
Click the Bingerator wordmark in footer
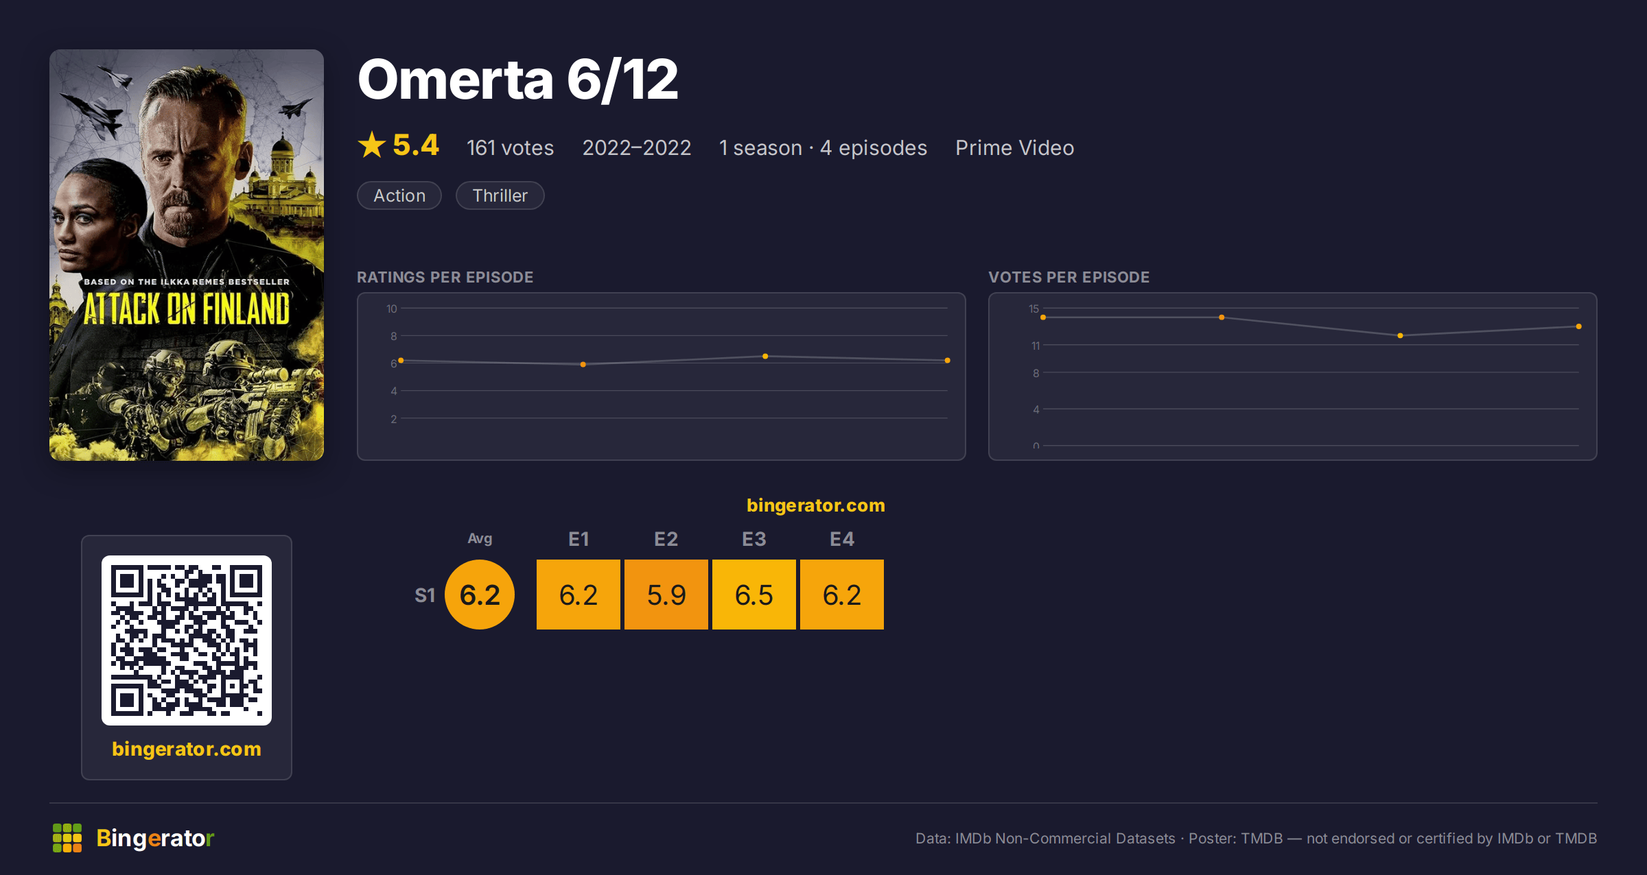tap(155, 838)
